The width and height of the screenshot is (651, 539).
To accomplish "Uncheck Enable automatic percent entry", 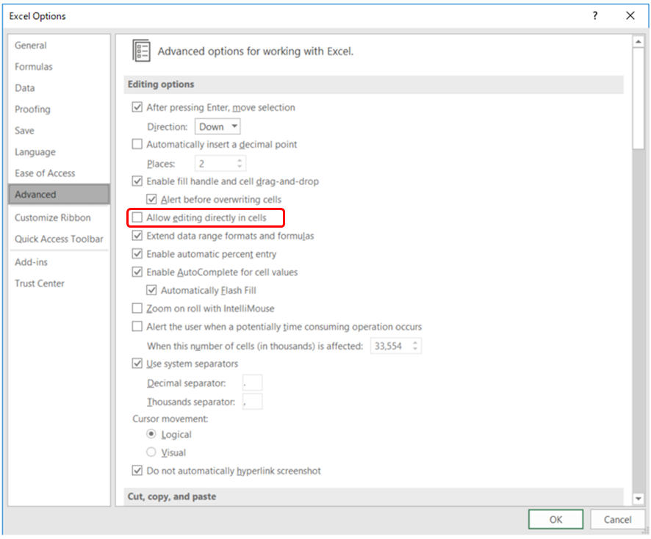I will [x=137, y=254].
